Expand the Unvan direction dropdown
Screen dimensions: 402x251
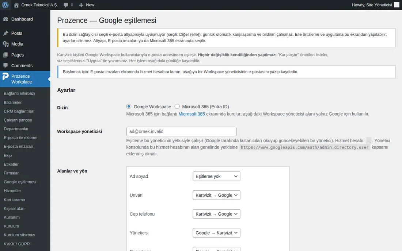[x=216, y=195]
